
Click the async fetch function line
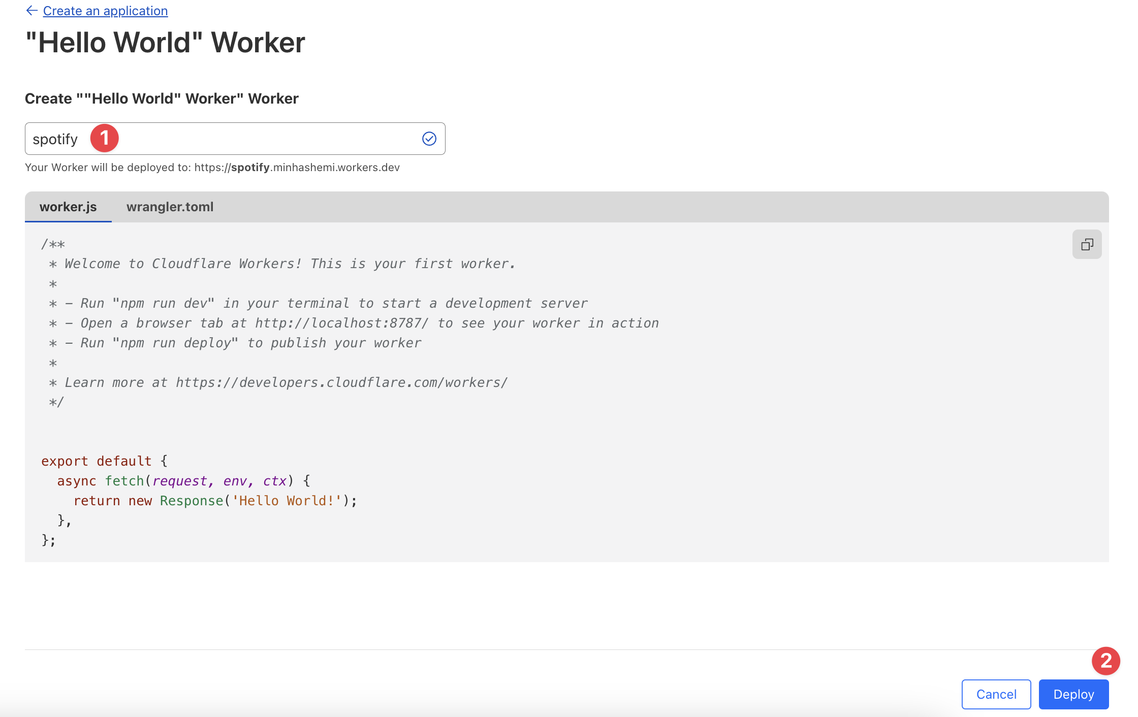(183, 481)
